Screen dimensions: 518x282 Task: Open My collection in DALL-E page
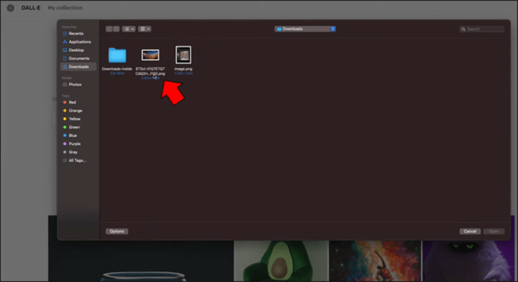tap(65, 8)
